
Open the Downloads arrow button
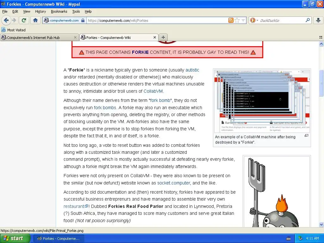(x=318, y=20)
